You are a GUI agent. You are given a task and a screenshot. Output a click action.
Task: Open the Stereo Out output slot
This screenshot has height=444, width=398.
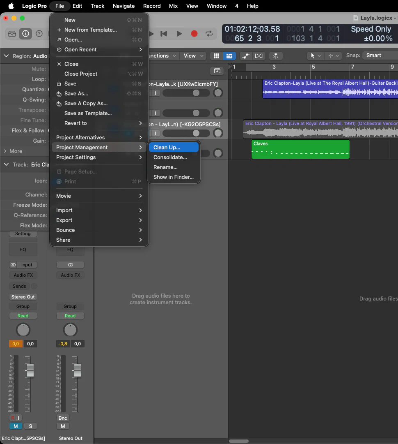click(x=23, y=297)
